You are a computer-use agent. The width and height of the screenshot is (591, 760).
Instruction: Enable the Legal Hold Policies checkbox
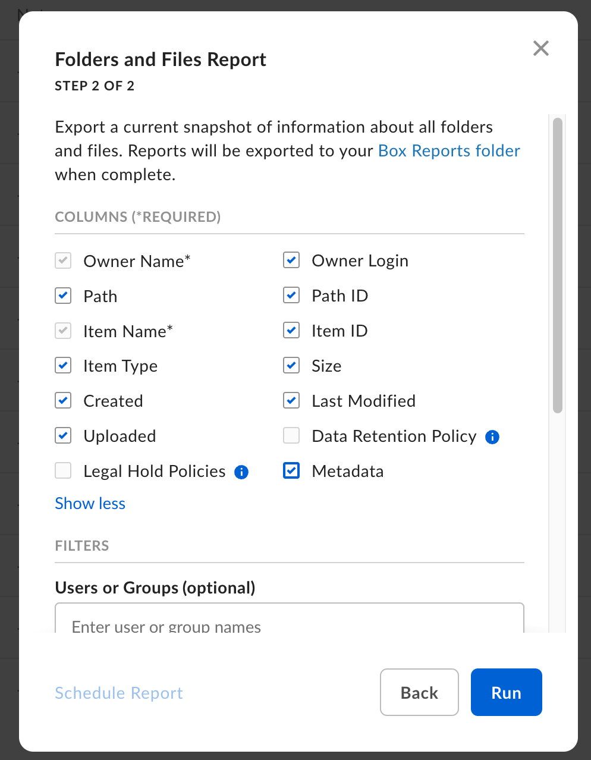(63, 471)
